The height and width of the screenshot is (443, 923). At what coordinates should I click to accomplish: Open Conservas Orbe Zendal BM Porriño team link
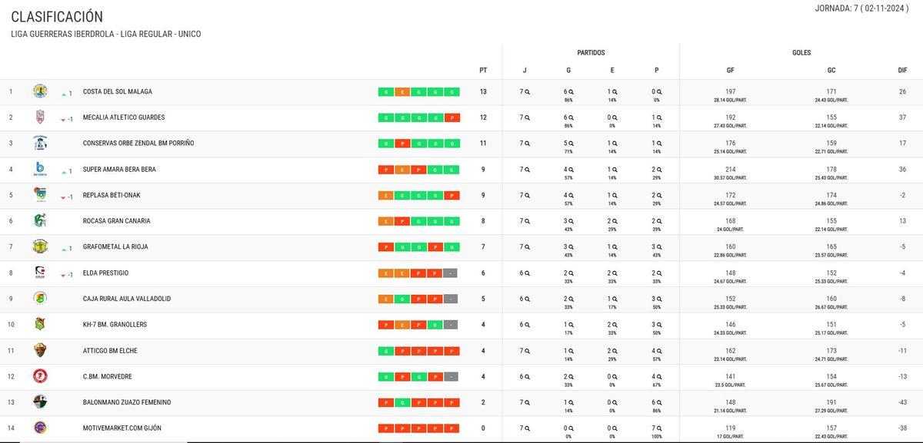click(138, 144)
